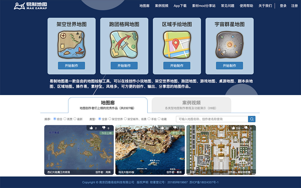
Task: Click 开始制作 under 架空世界地图
Action: [71, 66]
